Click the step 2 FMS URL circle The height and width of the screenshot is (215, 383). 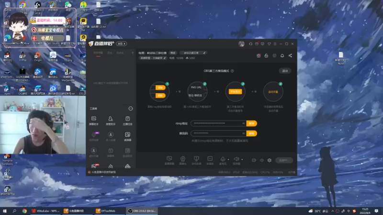[197, 92]
